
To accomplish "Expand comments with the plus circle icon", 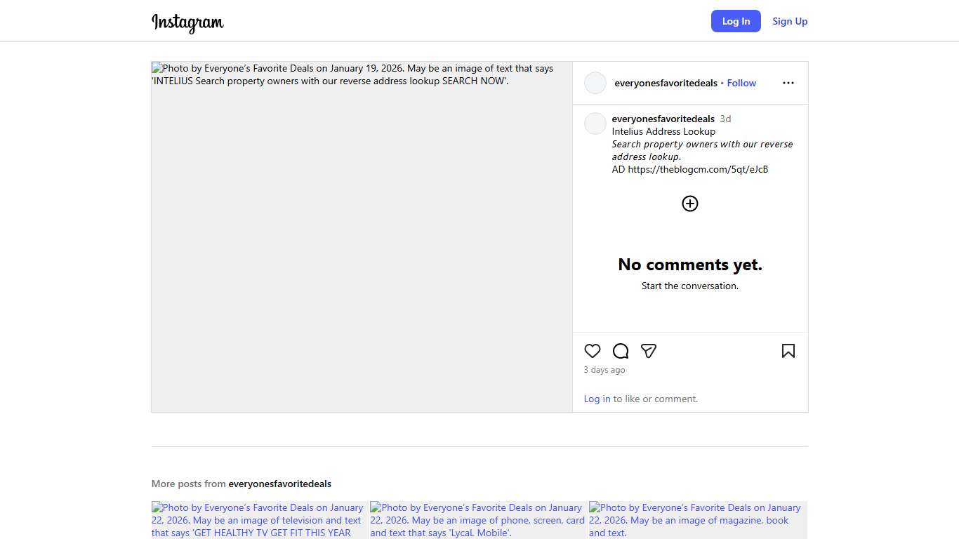I will (690, 204).
